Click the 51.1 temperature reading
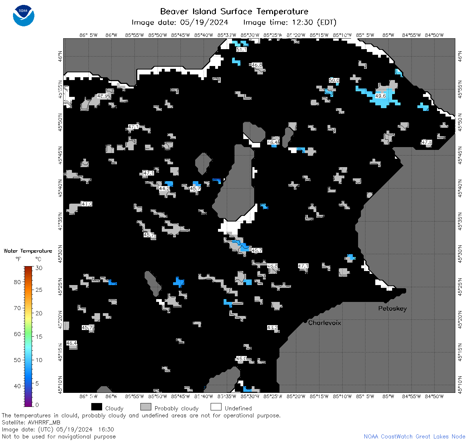 [x=242, y=50]
